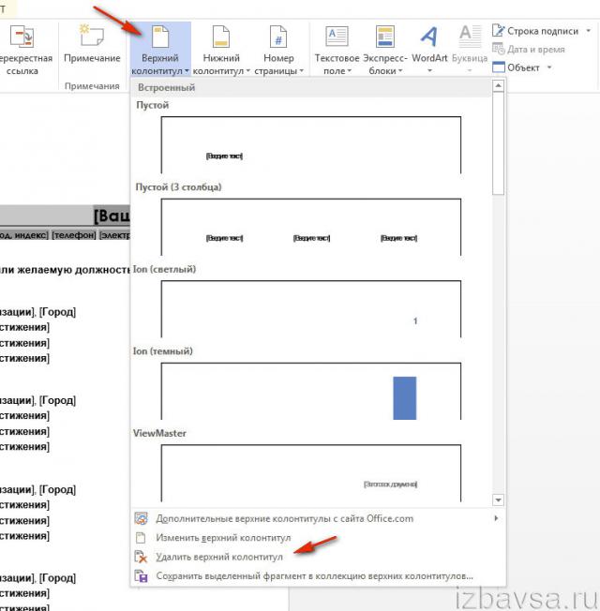Open the Экспресс-блоки quick parts icon
The height and width of the screenshot is (611, 600).
click(384, 37)
